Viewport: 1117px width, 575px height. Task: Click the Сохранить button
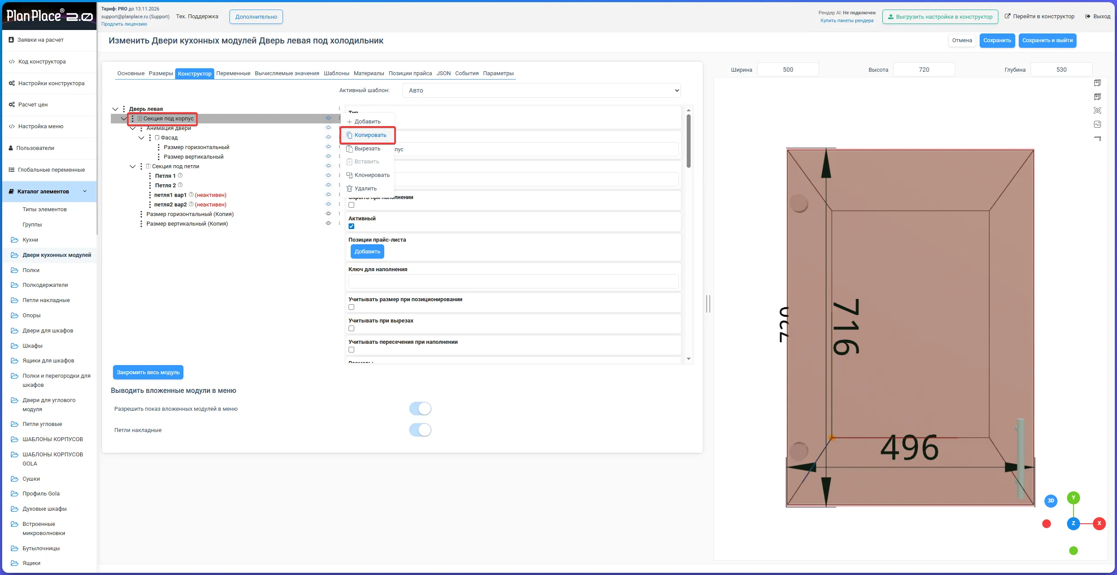pos(997,40)
